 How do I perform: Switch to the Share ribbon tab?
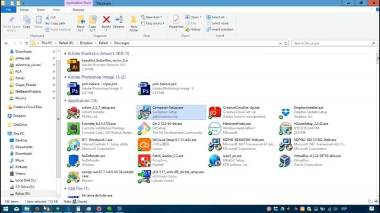pyautogui.click(x=40, y=9)
